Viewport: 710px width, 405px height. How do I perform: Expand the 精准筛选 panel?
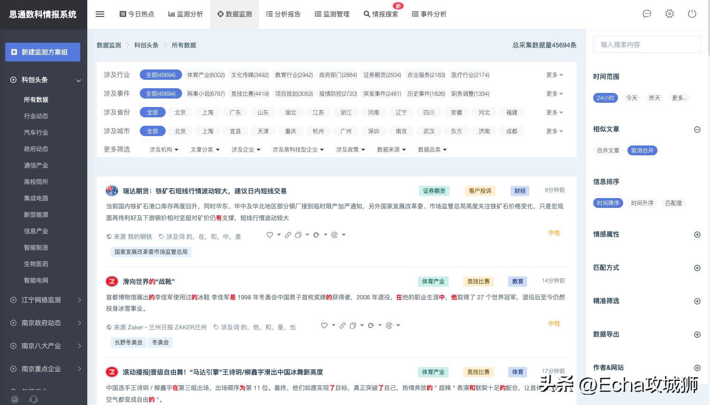pyautogui.click(x=697, y=301)
